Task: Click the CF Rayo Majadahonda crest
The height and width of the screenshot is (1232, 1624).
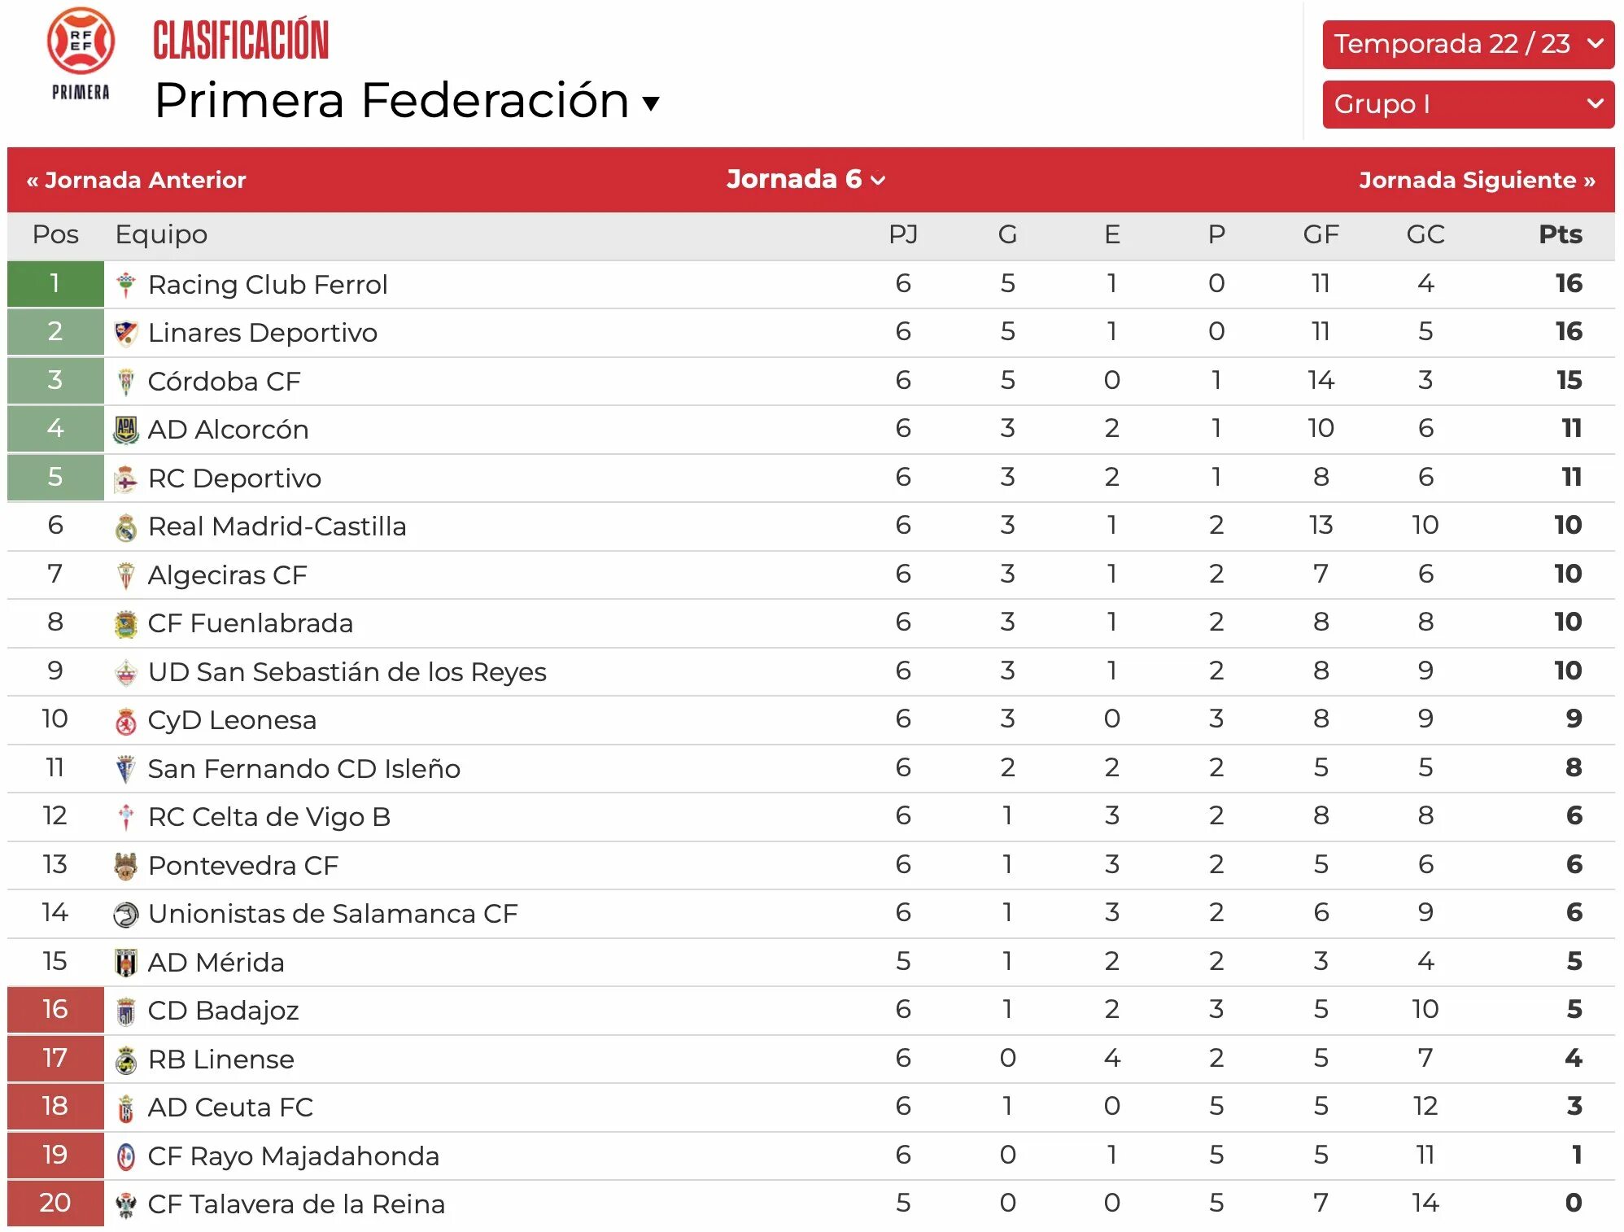Action: tap(125, 1156)
